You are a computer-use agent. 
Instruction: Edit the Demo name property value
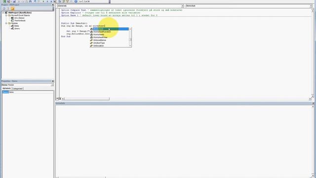pyautogui.click(x=31, y=92)
